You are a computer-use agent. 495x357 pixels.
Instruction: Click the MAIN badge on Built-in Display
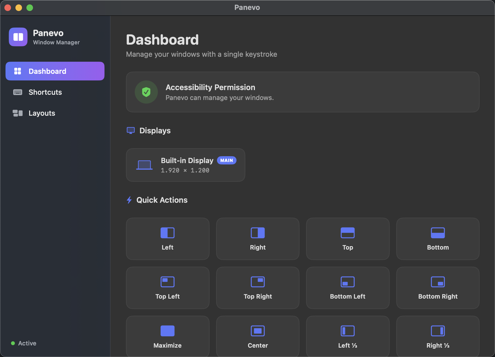227,160
